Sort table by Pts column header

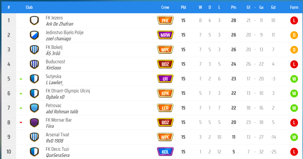(234, 7)
